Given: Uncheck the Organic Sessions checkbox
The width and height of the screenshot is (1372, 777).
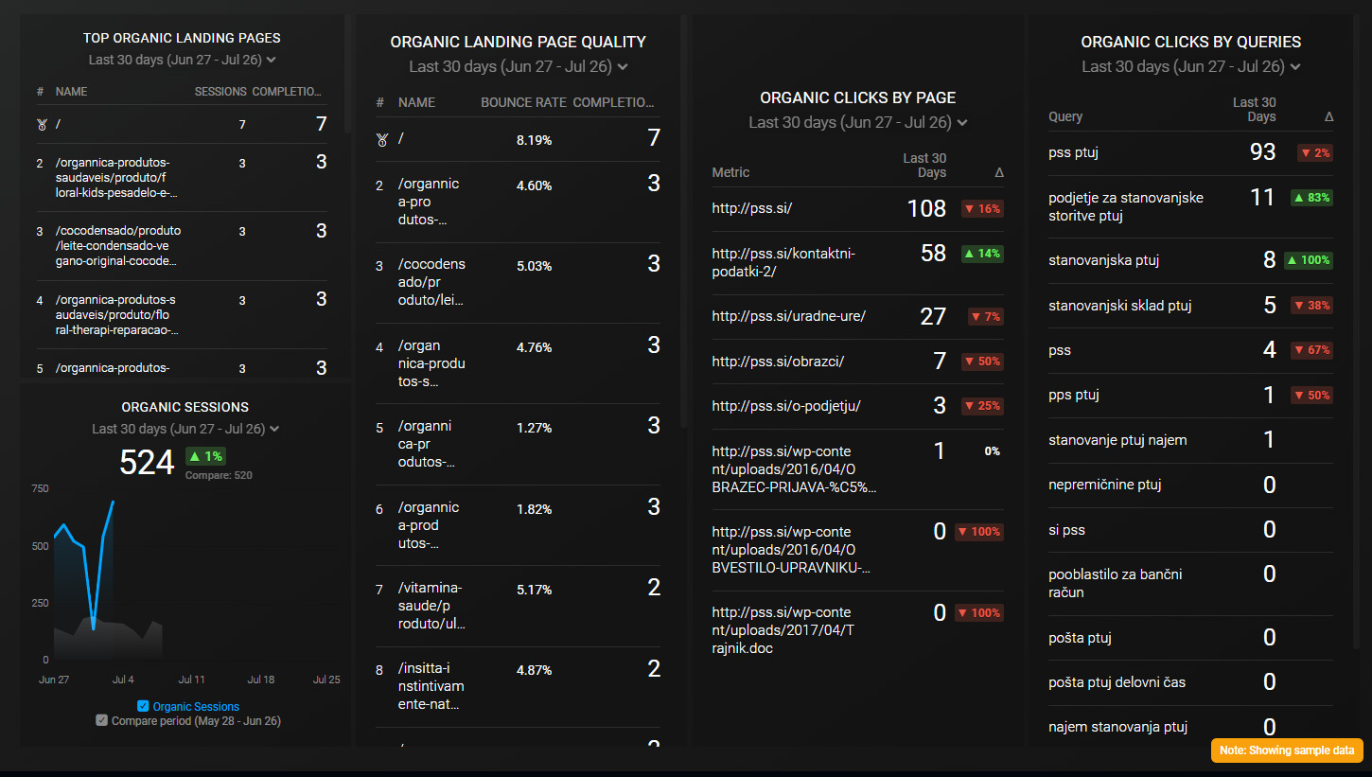Looking at the screenshot, I should (144, 706).
